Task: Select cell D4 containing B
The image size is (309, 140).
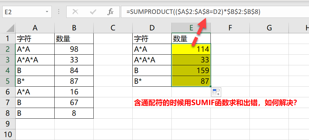Action: coord(152,70)
